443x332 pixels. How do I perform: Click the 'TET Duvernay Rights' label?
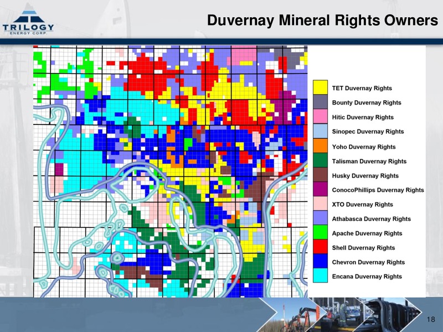pos(362,88)
